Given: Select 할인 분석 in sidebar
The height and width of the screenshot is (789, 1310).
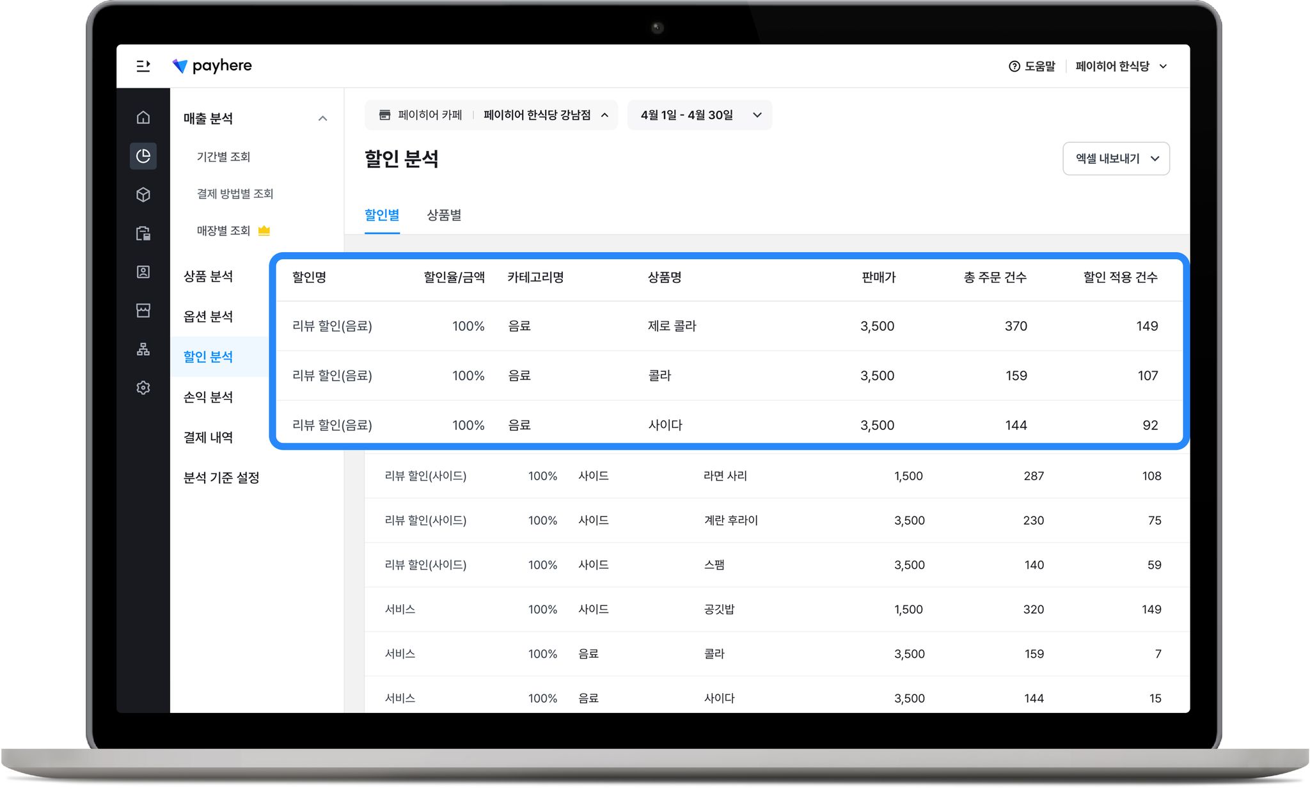Looking at the screenshot, I should [208, 357].
